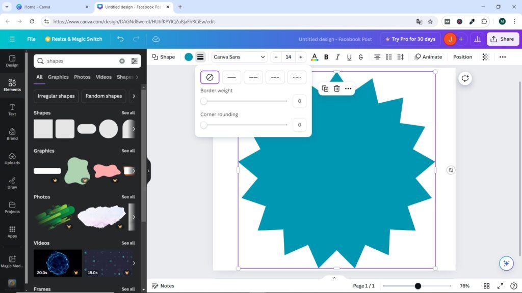Click the teal shape color swatch
The height and width of the screenshot is (293, 522).
pos(189,57)
